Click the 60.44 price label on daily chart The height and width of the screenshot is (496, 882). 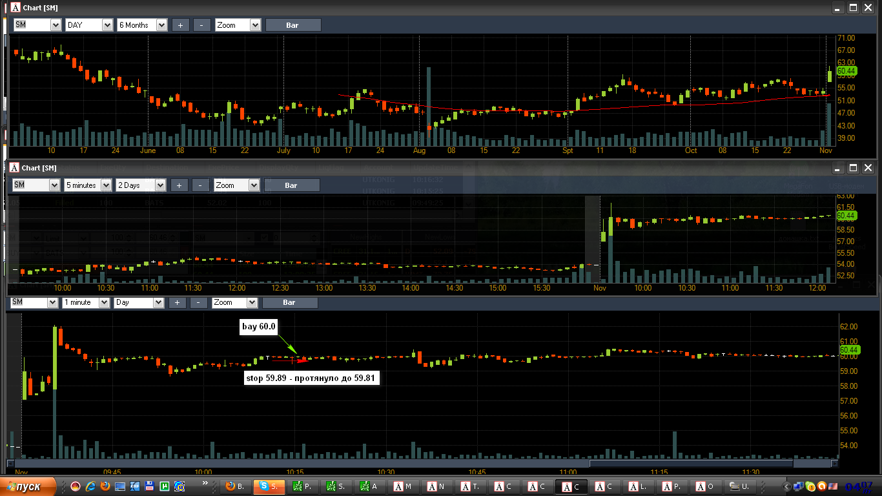tap(846, 70)
